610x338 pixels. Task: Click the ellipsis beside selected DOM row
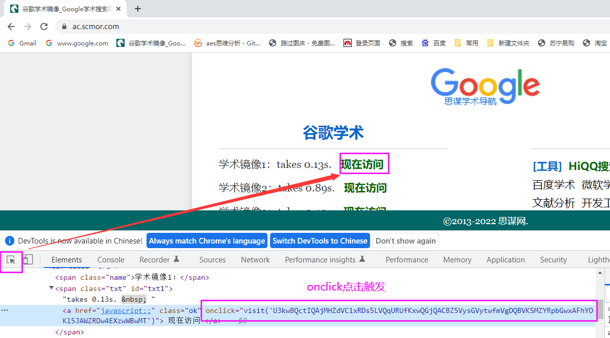tap(5, 310)
